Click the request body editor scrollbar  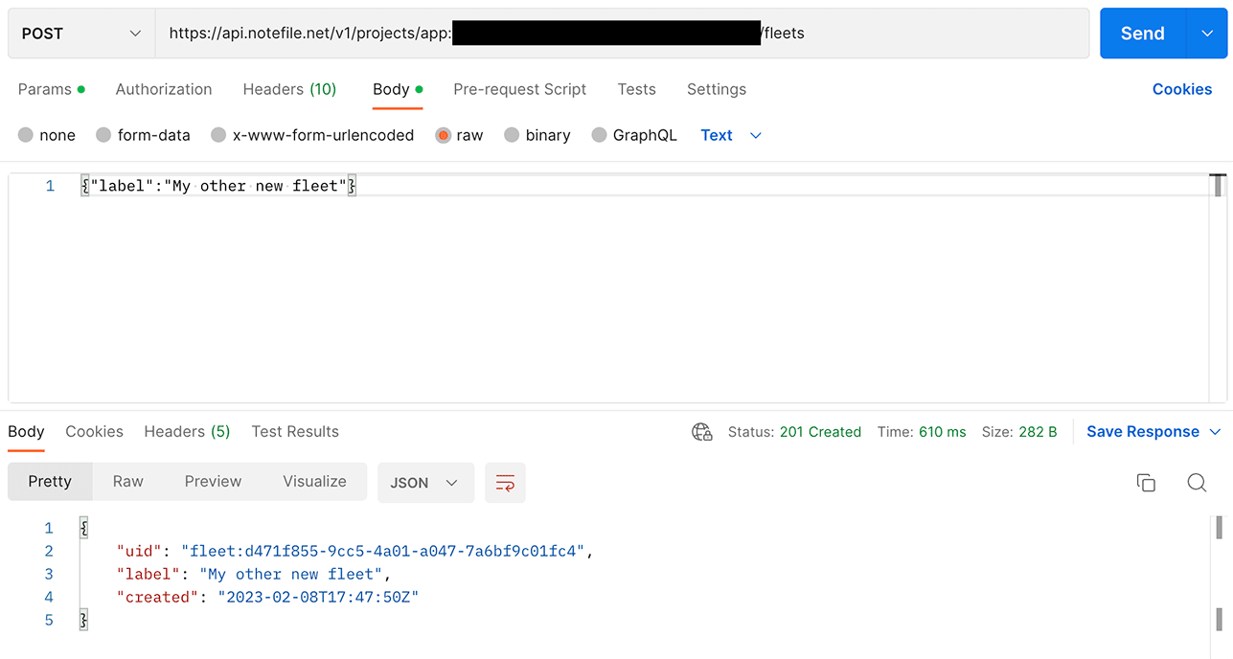coord(1218,186)
